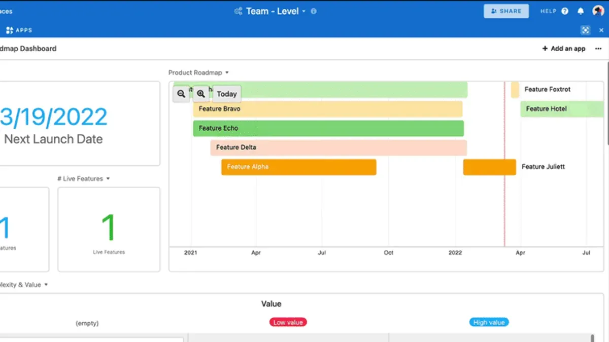This screenshot has width=609, height=342.
Task: Open the user profile avatar
Action: pyautogui.click(x=597, y=11)
